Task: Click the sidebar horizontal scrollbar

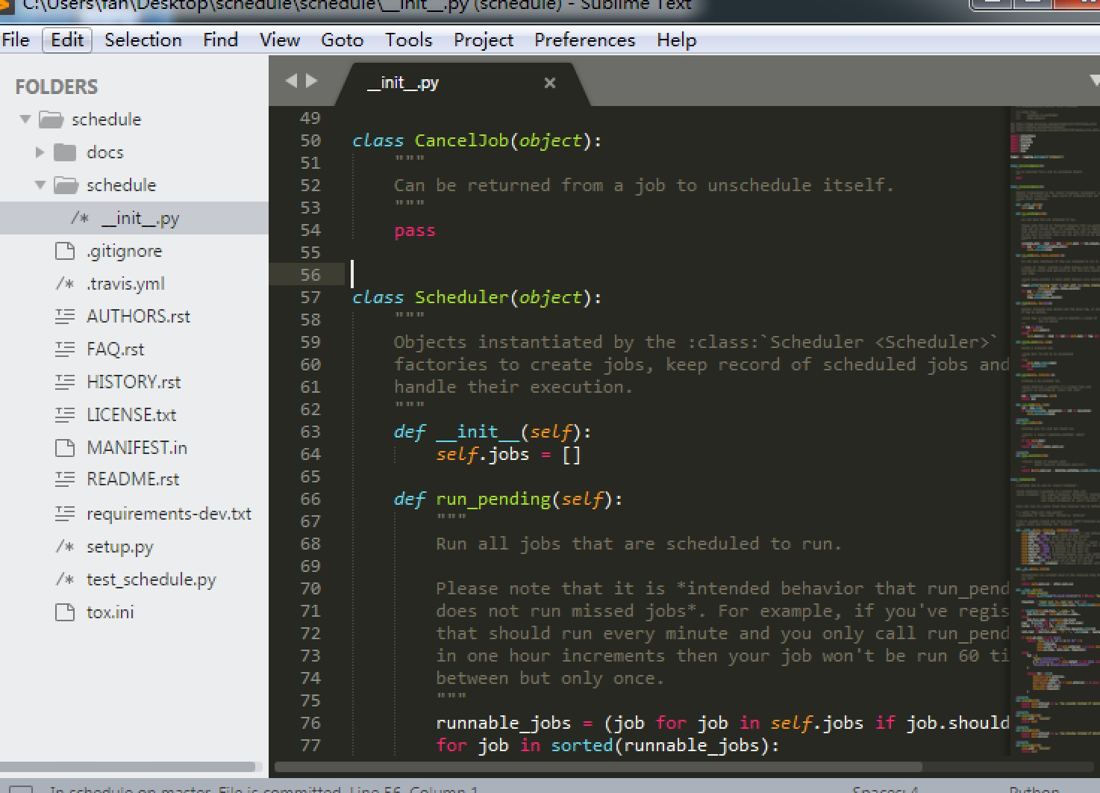Action: (x=128, y=767)
